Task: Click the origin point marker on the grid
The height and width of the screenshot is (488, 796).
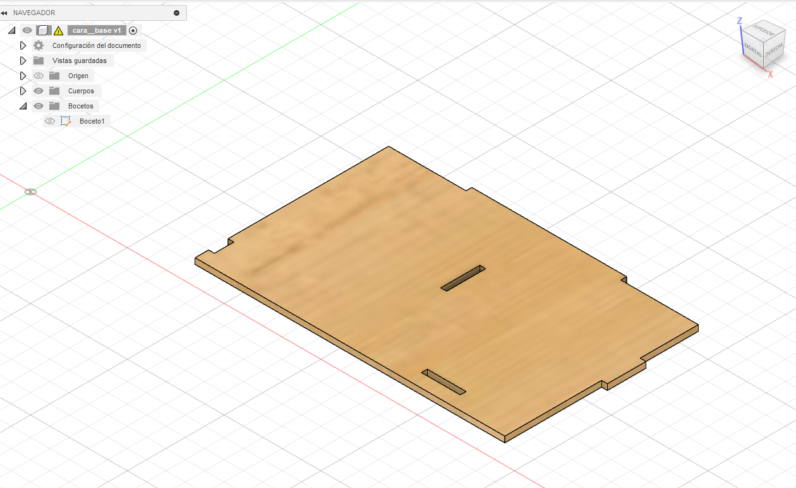Action: [30, 192]
